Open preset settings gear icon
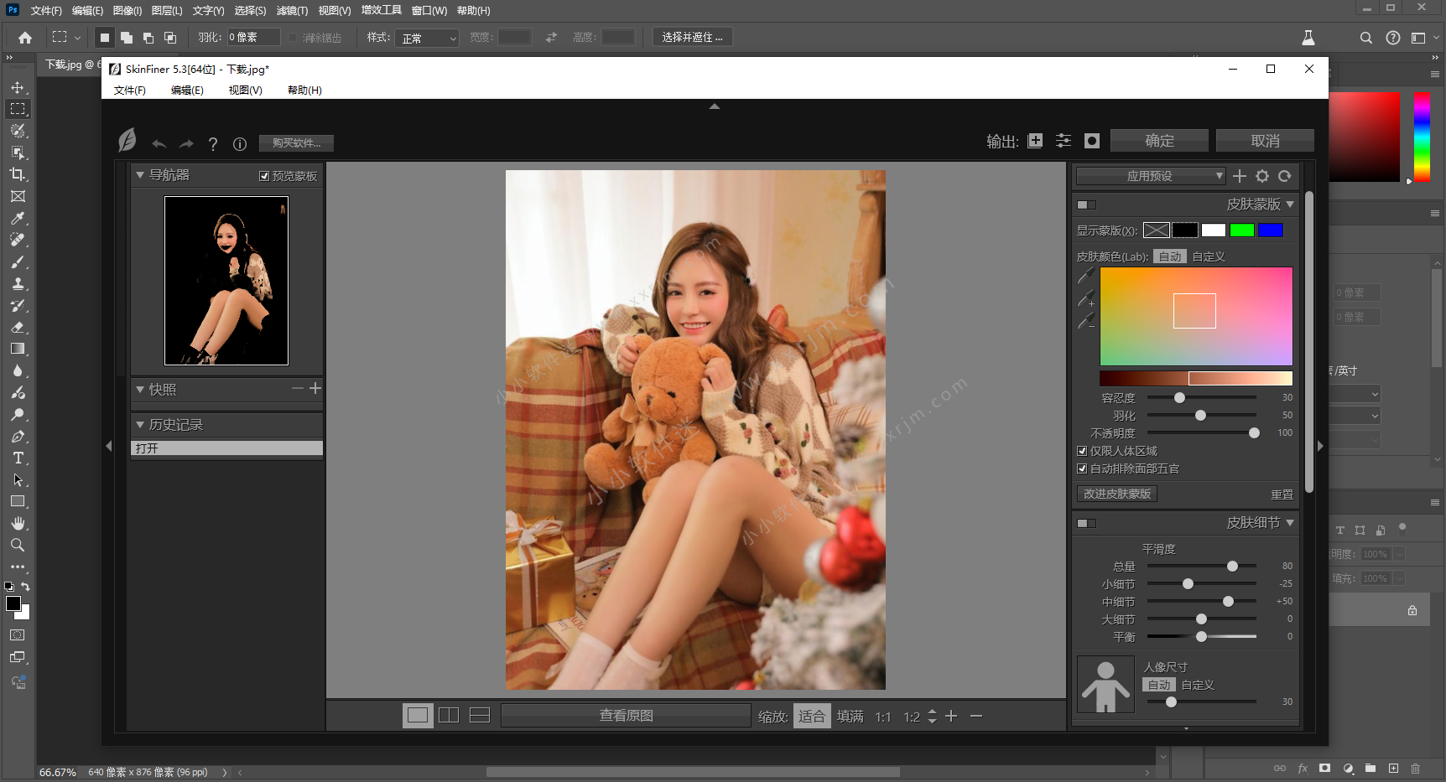The image size is (1446, 782). click(1262, 176)
